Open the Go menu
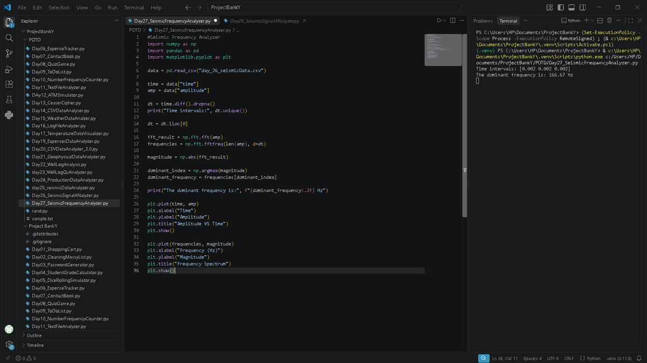647x363 pixels. coord(98,8)
